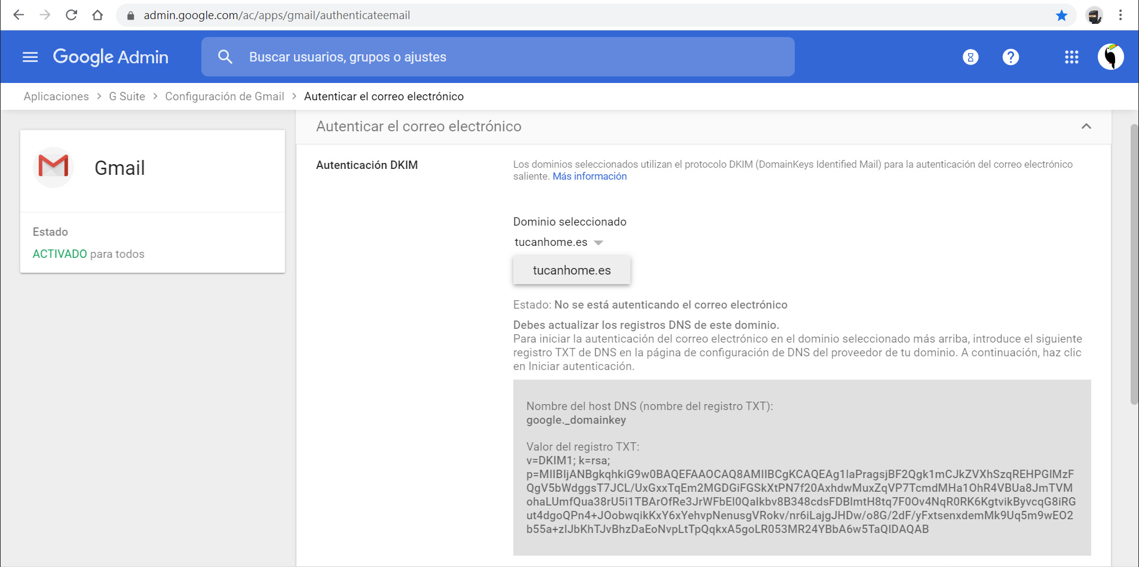Image resolution: width=1139 pixels, height=567 pixels.
Task: Click the 'Estado: No se está autenticando' text
Action: point(650,304)
